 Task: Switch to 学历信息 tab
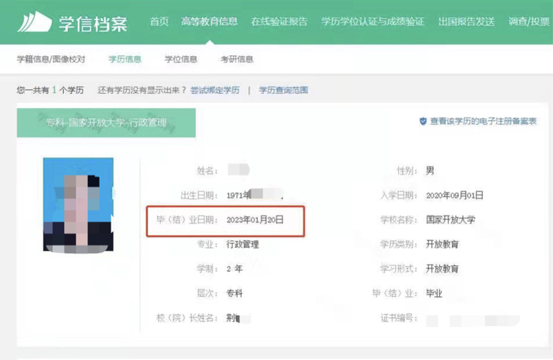click(x=125, y=59)
